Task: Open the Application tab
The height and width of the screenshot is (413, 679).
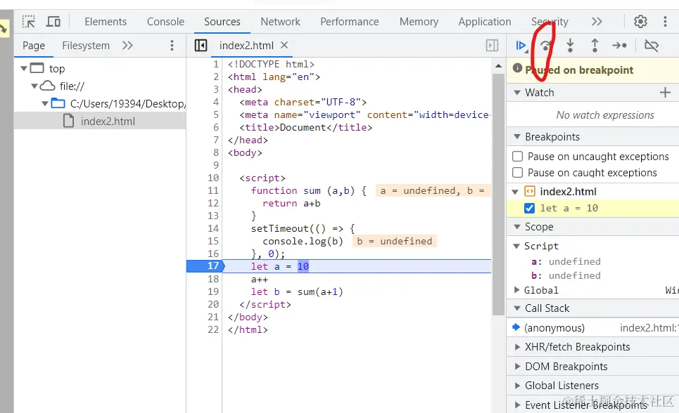Action: pyautogui.click(x=485, y=22)
